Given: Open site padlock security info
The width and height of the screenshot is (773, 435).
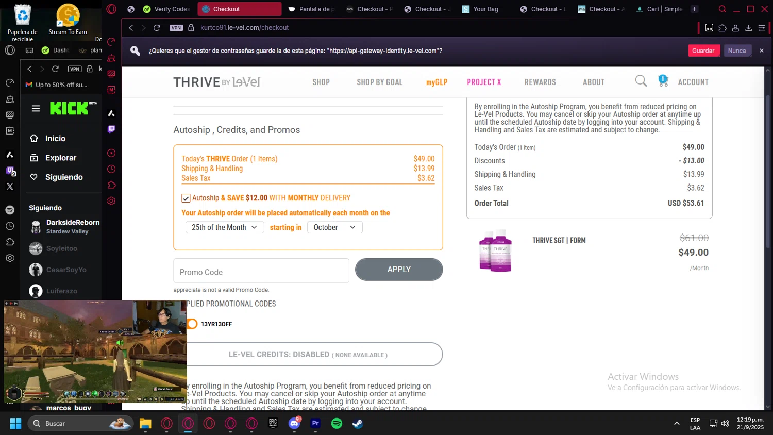Looking at the screenshot, I should 191,28.
